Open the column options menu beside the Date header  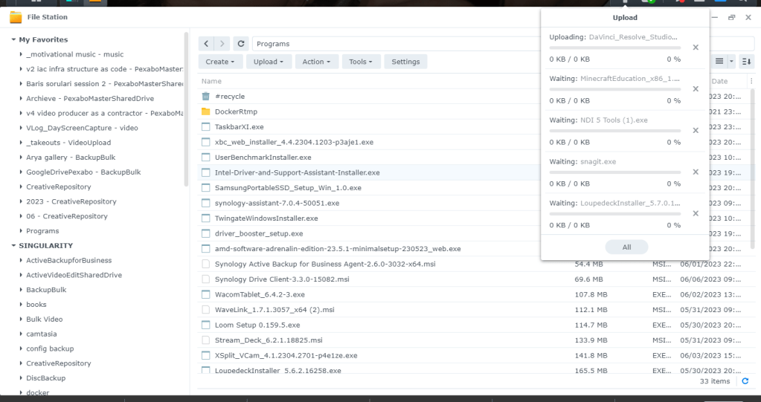tap(751, 81)
